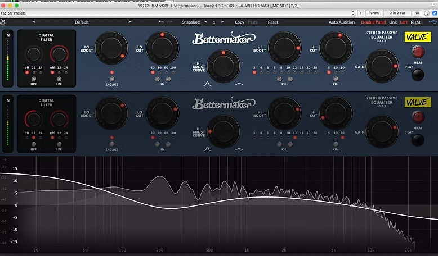Image resolution: width=438 pixels, height=256 pixels.
Task: Click wide bell curve icon in top panel
Action: pos(239,84)
